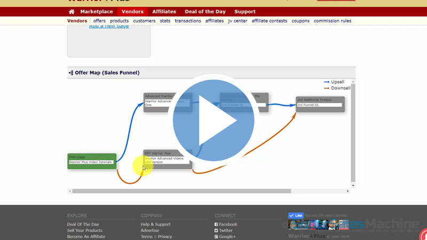Click the offer map horizontal scrollbar

pos(181,191)
